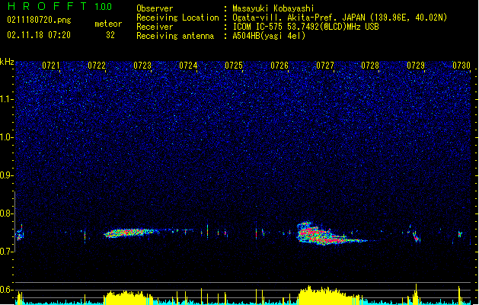Click the meteor label
The height and width of the screenshot is (305, 479).
(x=108, y=24)
